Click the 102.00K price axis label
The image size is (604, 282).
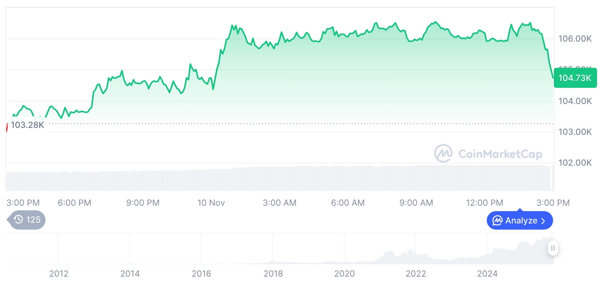click(x=575, y=163)
